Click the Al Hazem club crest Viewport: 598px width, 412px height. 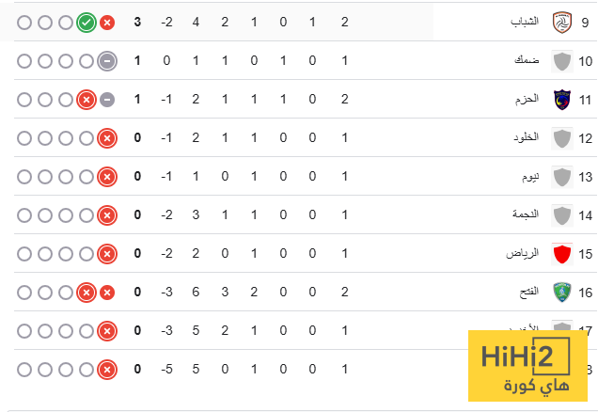coord(561,99)
